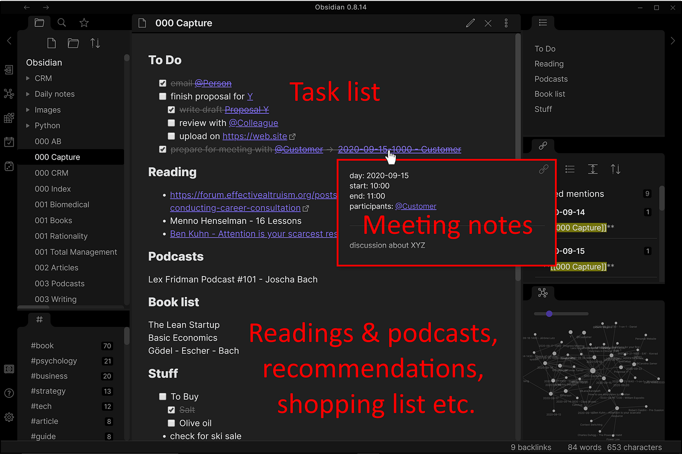Open more options via the three-dots icon
Viewport: 682px width, 454px height.
tap(506, 23)
